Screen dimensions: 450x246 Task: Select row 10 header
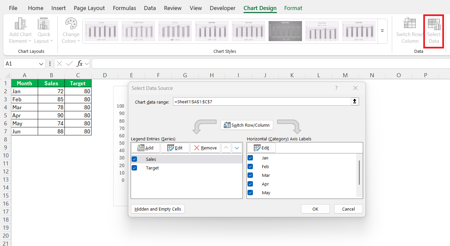[x=5, y=155]
